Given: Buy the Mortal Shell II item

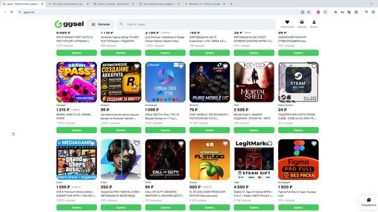Looking at the screenshot, I should click(x=254, y=130).
